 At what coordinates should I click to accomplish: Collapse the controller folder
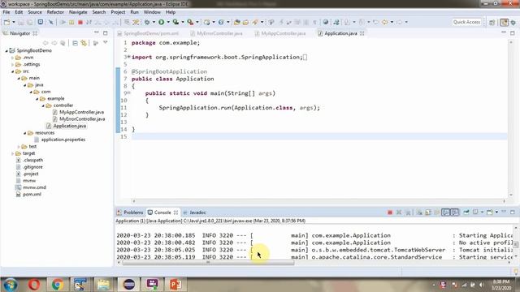click(43, 105)
